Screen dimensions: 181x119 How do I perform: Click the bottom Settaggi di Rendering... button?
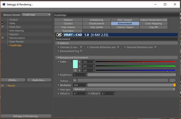point(26,116)
